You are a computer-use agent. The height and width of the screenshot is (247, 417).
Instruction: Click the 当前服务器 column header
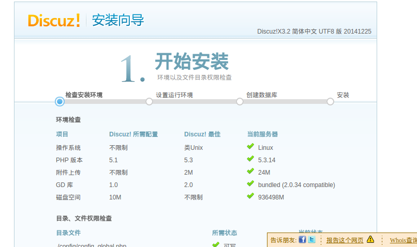click(262, 134)
